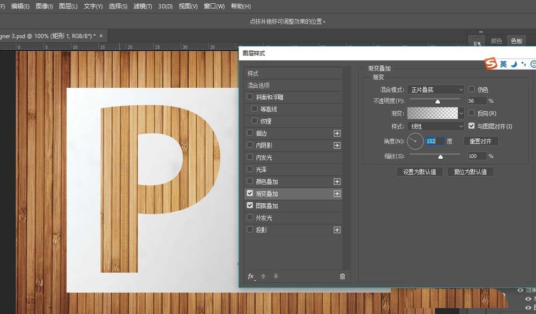This screenshot has width=536, height=314.
Task: Open gradient picker dropdown arrow
Action: click(461, 113)
